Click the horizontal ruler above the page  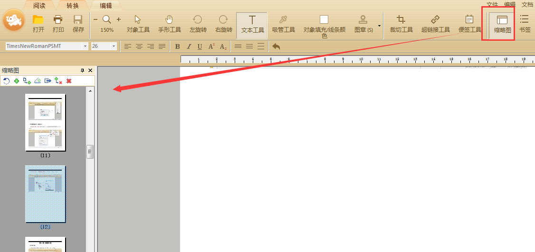click(358, 60)
